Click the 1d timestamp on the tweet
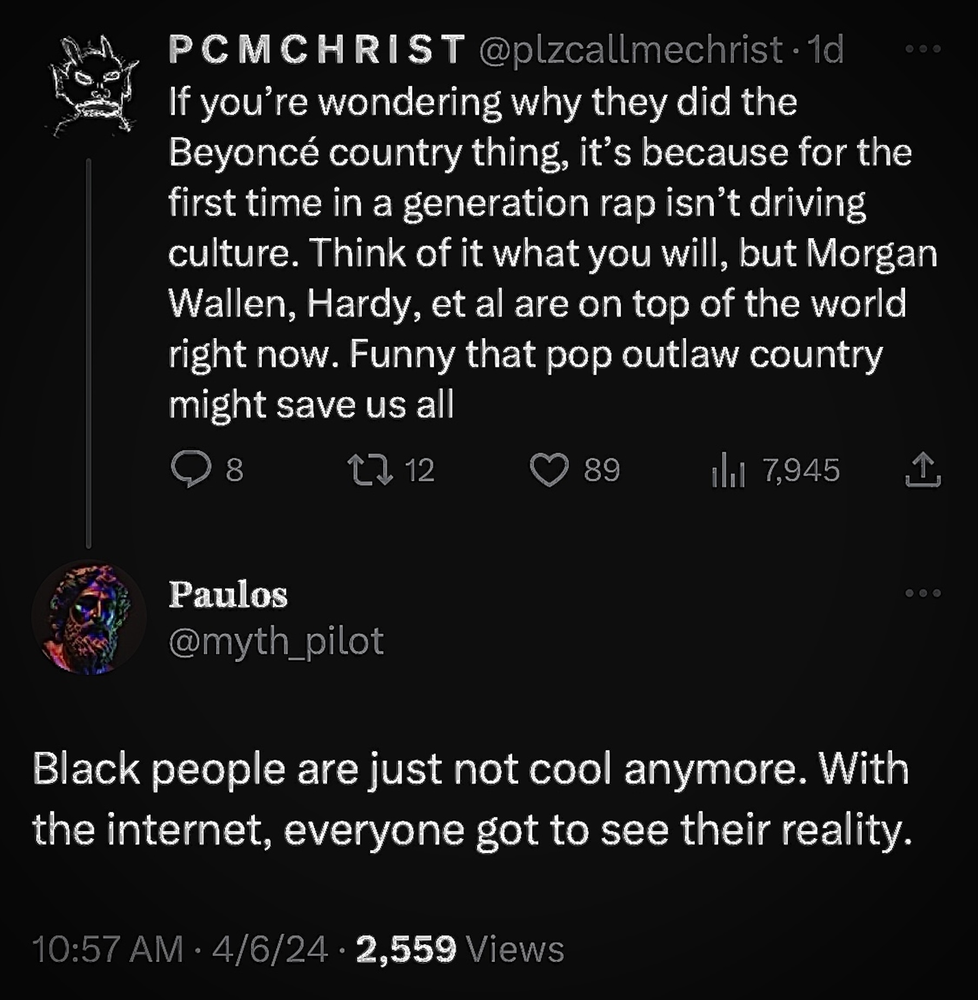 tap(826, 49)
